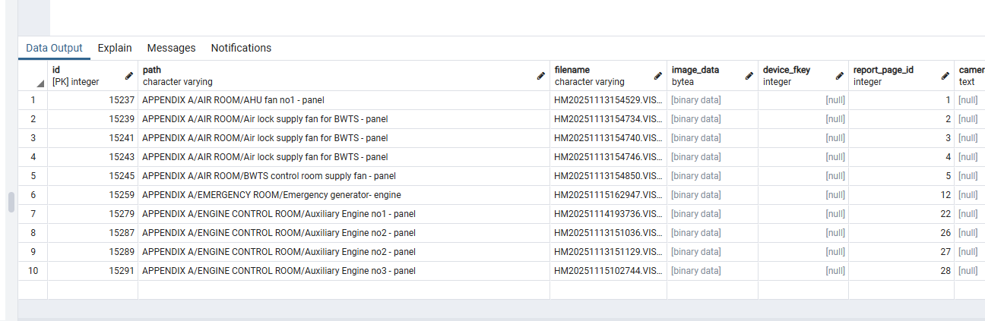
Task: Select row number 10 header
Action: coord(33,271)
